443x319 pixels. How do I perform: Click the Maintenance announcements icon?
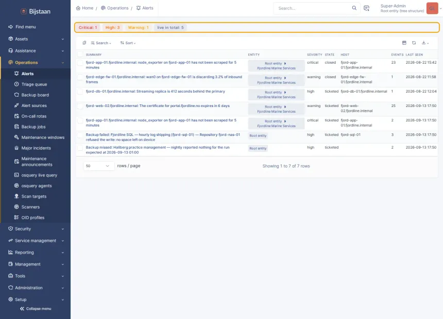(16, 162)
